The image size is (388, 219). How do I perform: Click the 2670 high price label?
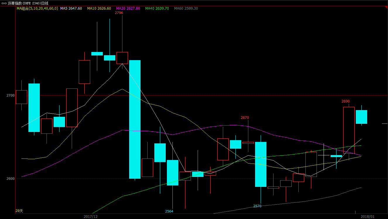click(245, 118)
